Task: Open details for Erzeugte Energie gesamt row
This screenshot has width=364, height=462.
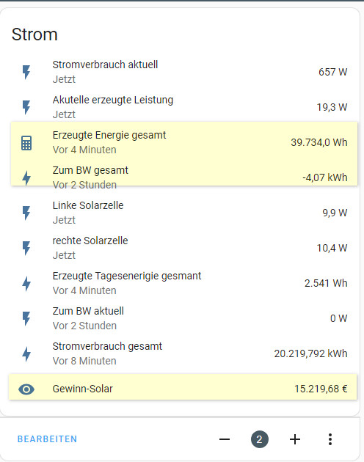Action: click(x=184, y=142)
